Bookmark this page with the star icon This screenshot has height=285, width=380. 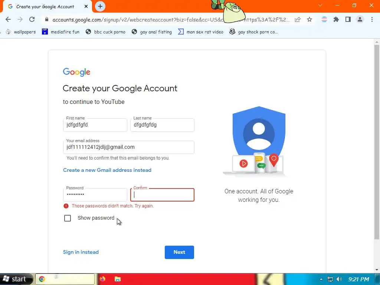(309, 20)
